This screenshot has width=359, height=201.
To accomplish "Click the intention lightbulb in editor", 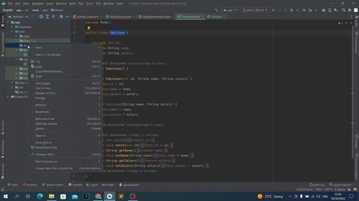I will pos(89,28).
